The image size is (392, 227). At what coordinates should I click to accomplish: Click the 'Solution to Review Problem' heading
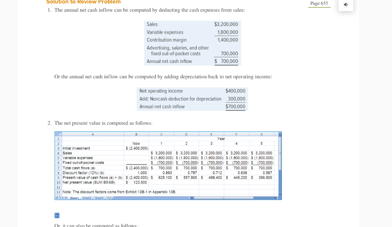tap(83, 2)
